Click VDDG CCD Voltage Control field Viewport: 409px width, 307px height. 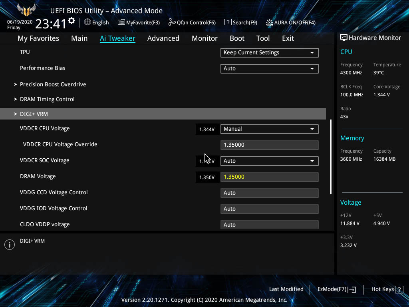coord(270,193)
